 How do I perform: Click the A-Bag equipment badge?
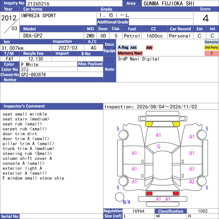click(123, 48)
